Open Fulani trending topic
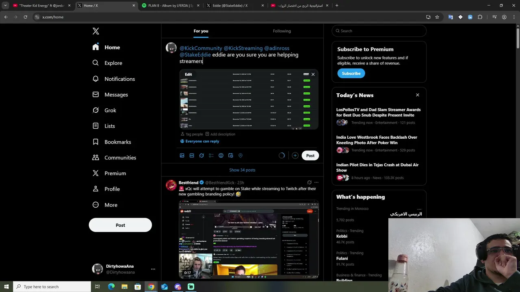This screenshot has width=520, height=292. [x=342, y=258]
